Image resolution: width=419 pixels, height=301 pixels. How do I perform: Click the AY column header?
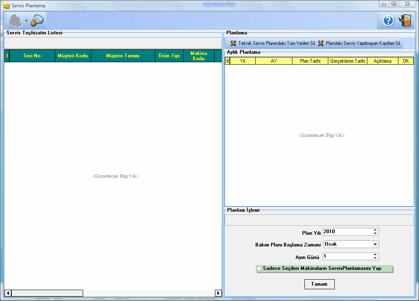click(x=274, y=61)
